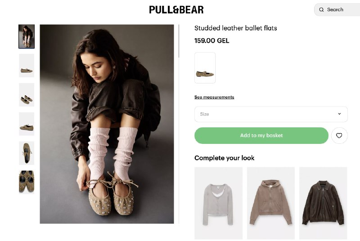View the fourth shoe profile thumbnail
The width and height of the screenshot is (360, 241).
(27, 124)
